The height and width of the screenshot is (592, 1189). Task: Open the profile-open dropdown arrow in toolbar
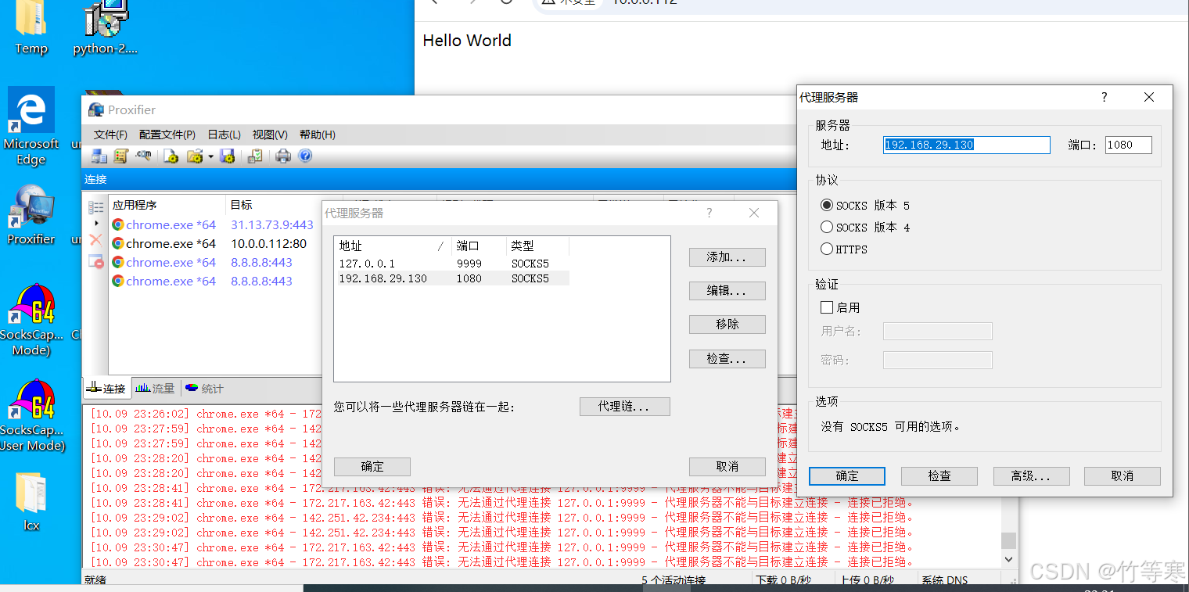click(210, 156)
